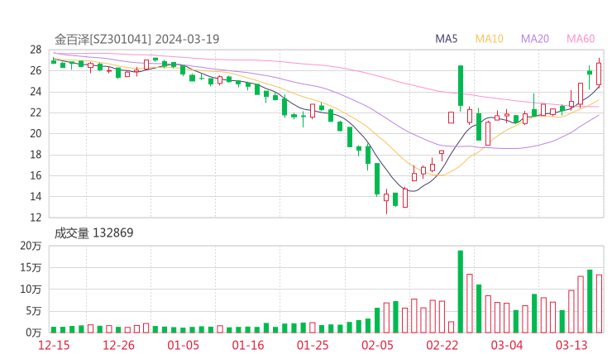Click the 20万 volume axis label
The height and width of the screenshot is (364, 612).
(31, 246)
